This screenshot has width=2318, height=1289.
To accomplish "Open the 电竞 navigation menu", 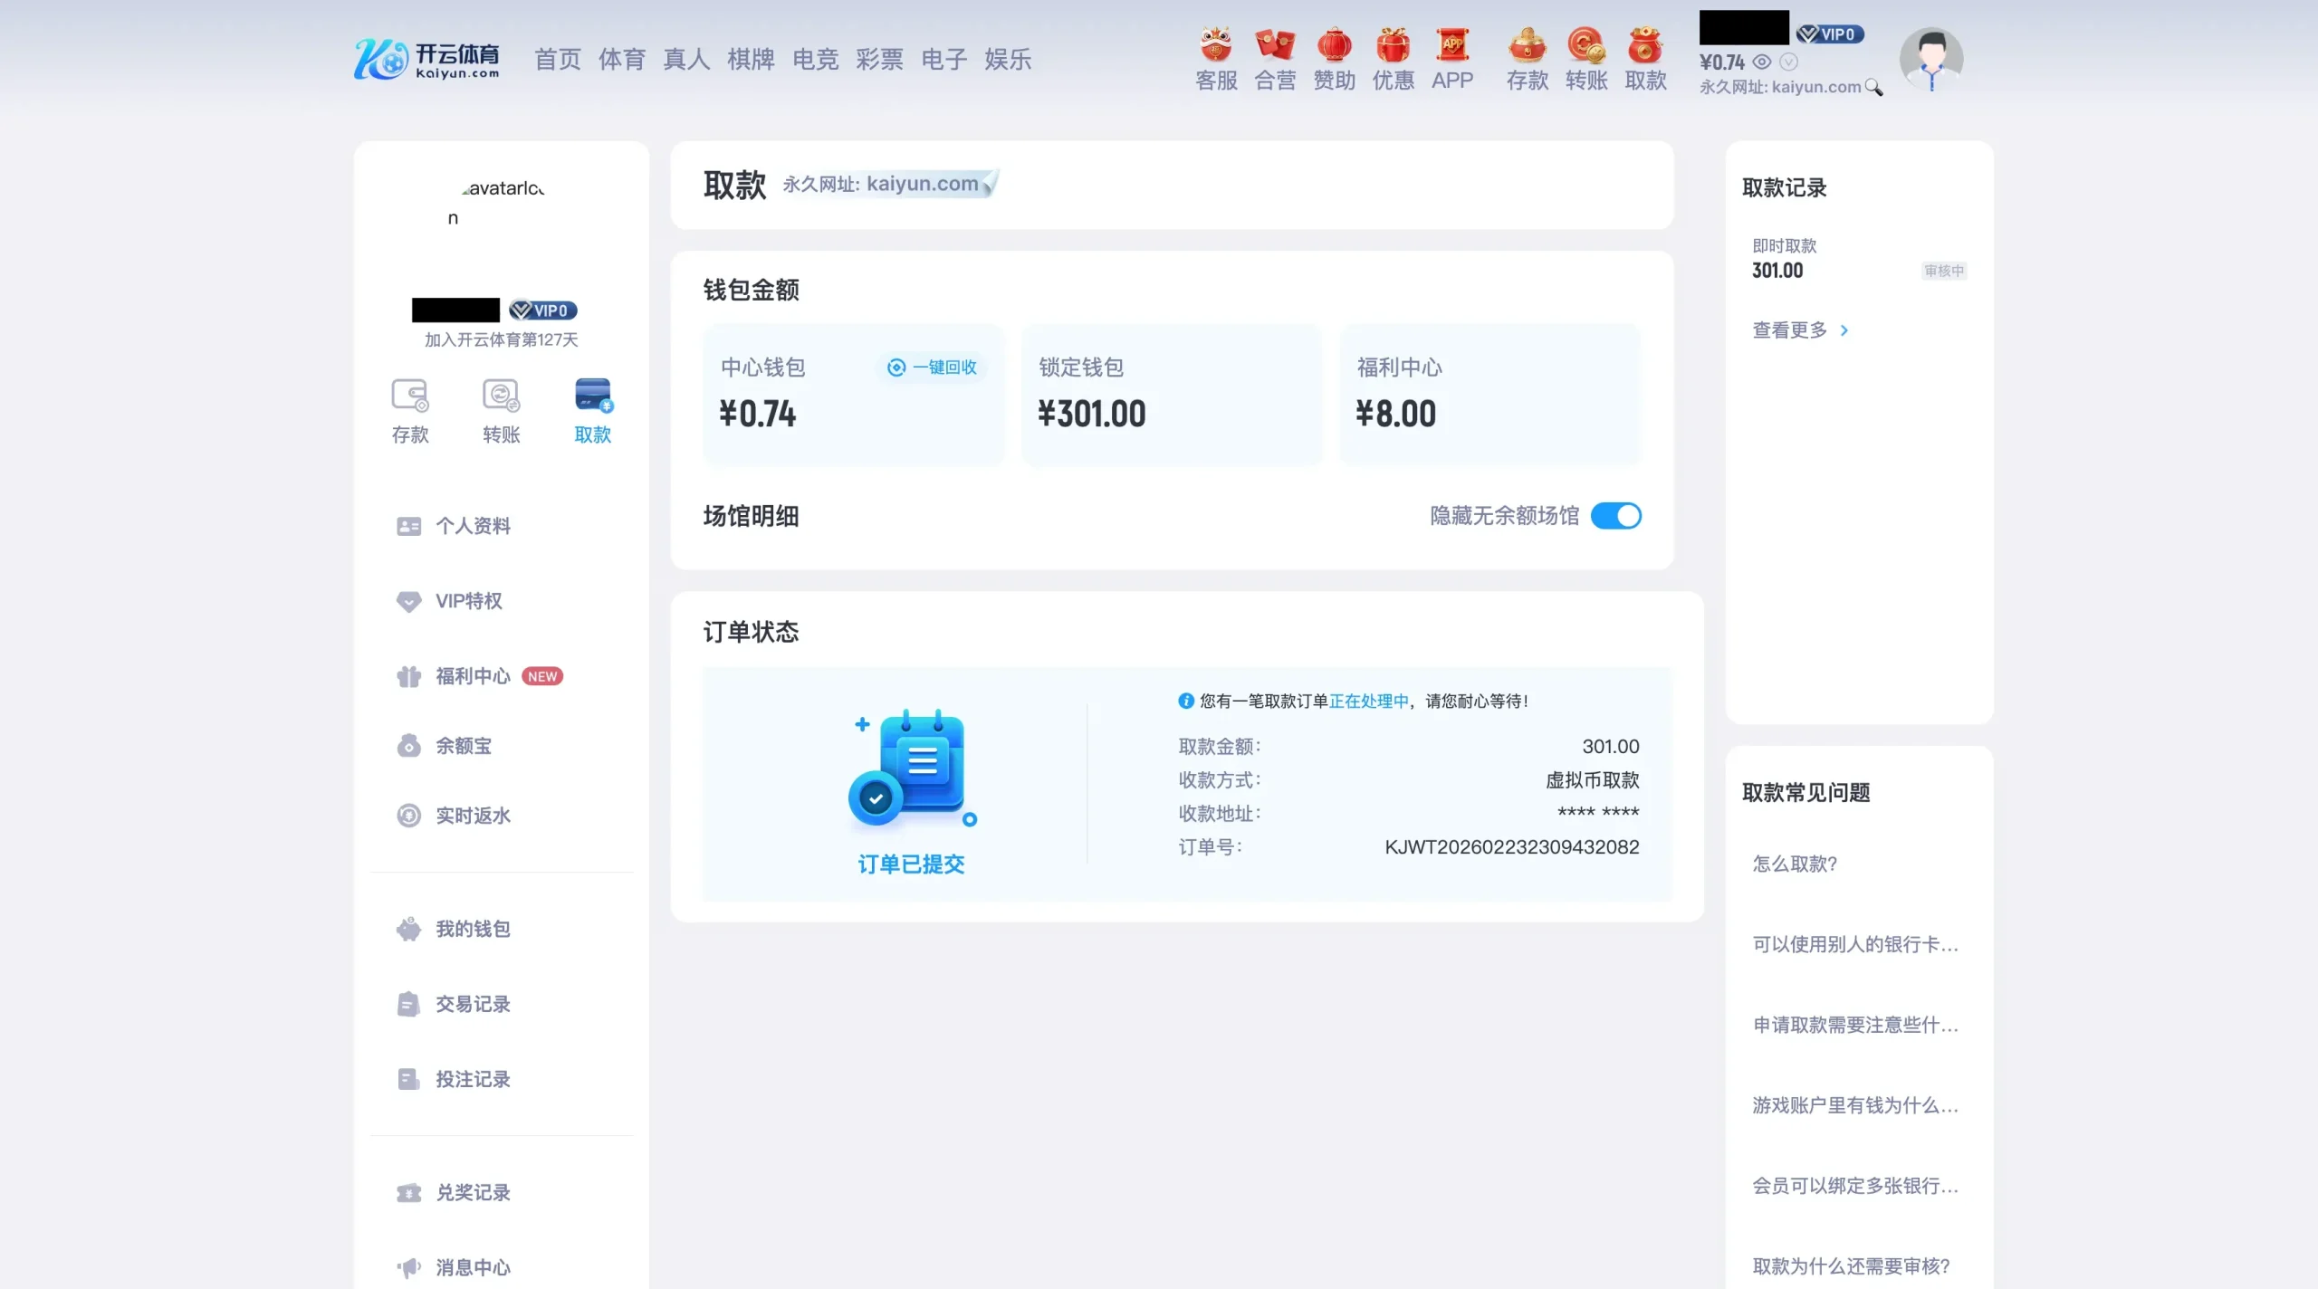I will pyautogui.click(x=815, y=60).
